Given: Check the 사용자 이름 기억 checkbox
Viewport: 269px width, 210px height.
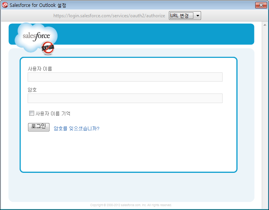Looking at the screenshot, I should 31,113.
